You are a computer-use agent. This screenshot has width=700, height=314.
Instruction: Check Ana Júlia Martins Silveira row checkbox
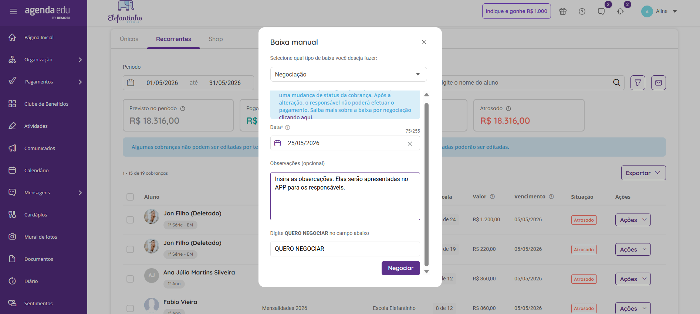130,279
